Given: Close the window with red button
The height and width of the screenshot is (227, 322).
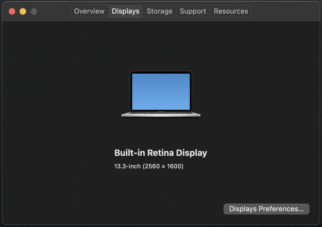Looking at the screenshot, I should click(12, 11).
